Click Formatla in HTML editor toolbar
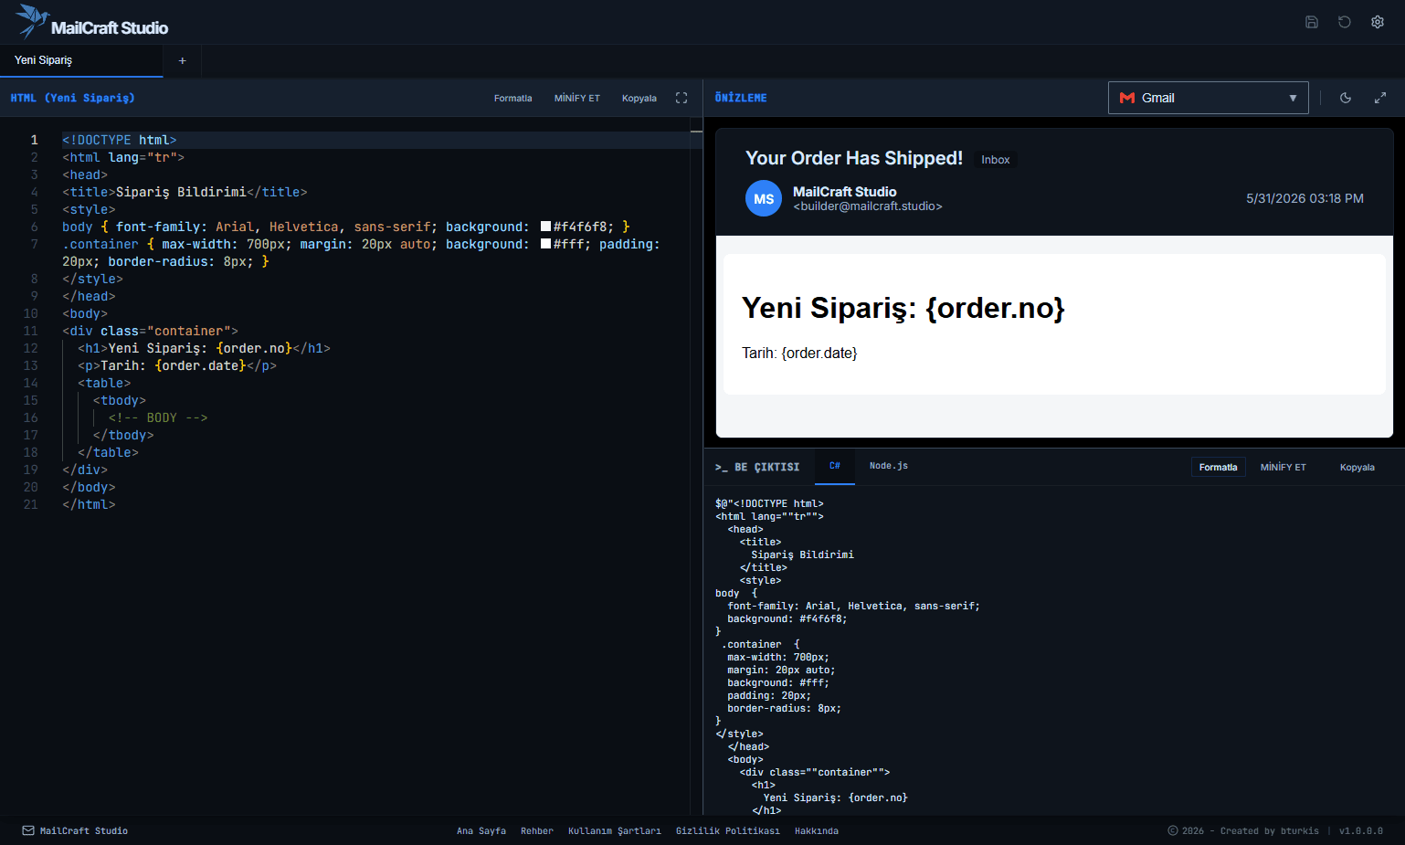This screenshot has width=1405, height=845. (512, 98)
